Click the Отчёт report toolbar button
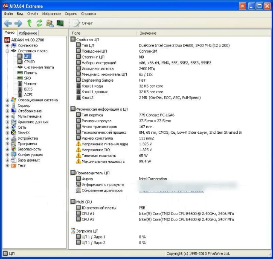The height and width of the screenshot is (259, 273). (x=82, y=23)
